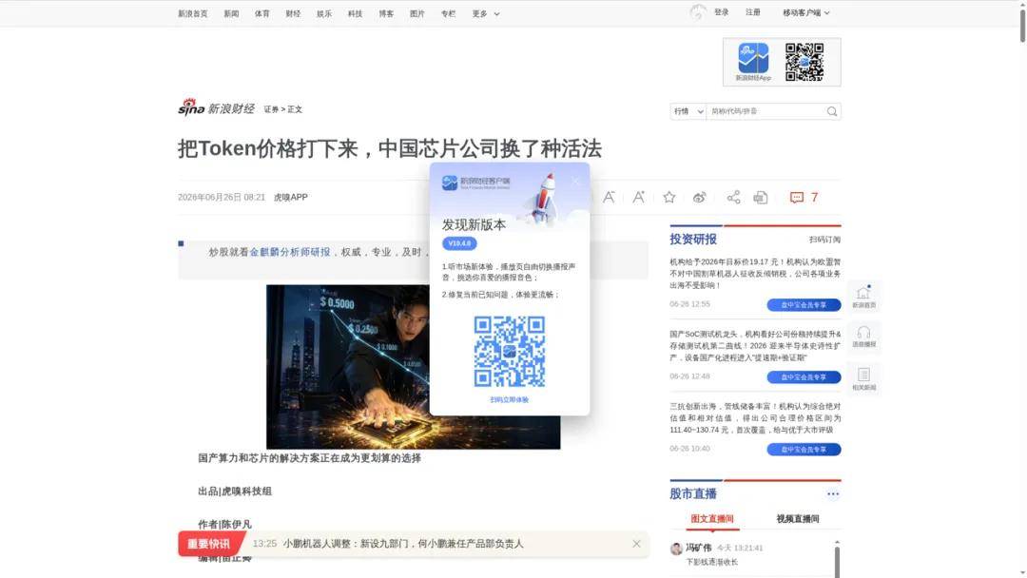Dismiss the 重要快讯 news ticker with its X
This screenshot has height=578, width=1027.
[636, 544]
